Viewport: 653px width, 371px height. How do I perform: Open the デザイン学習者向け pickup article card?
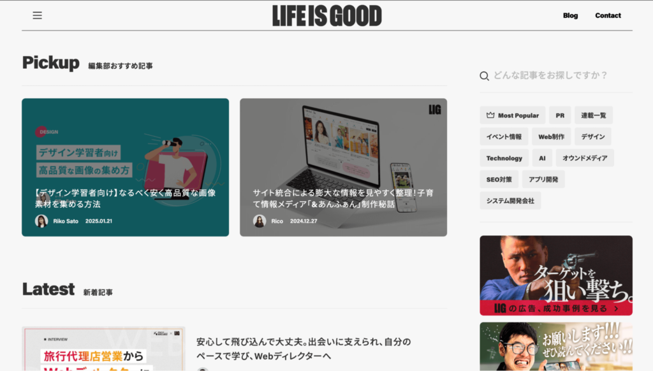pyautogui.click(x=126, y=168)
